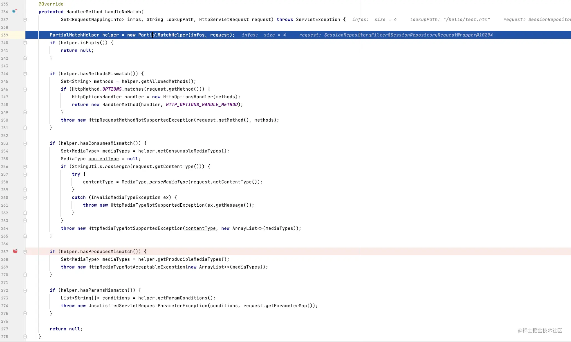Click the override gutter icon on line 236
Screen dimensions: 571x342
point(15,12)
